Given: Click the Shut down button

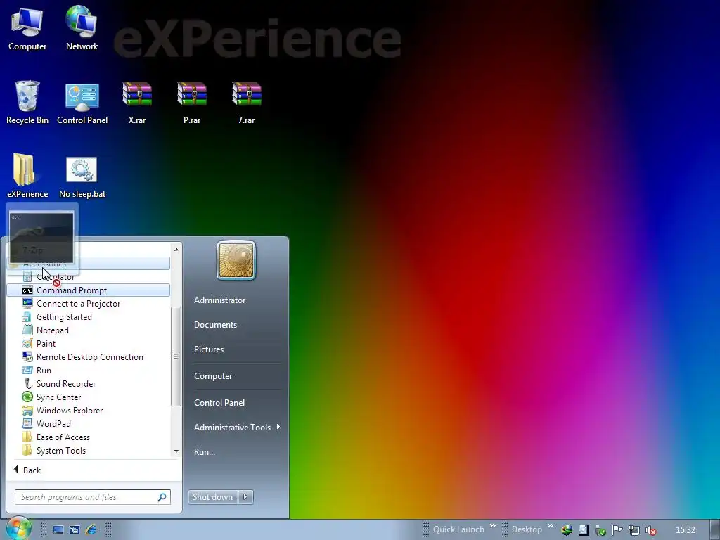Looking at the screenshot, I should (x=212, y=497).
